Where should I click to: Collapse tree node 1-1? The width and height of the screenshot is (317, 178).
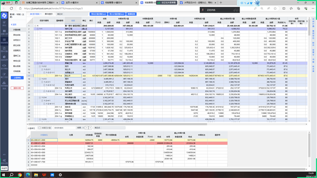tap(38, 29)
